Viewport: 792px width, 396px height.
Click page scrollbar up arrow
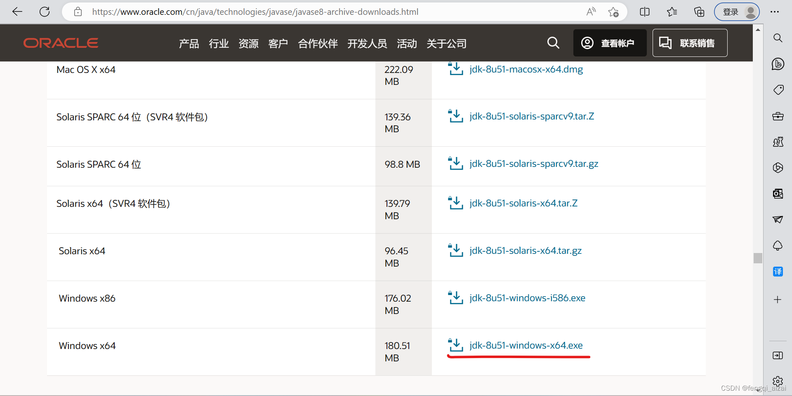[758, 30]
